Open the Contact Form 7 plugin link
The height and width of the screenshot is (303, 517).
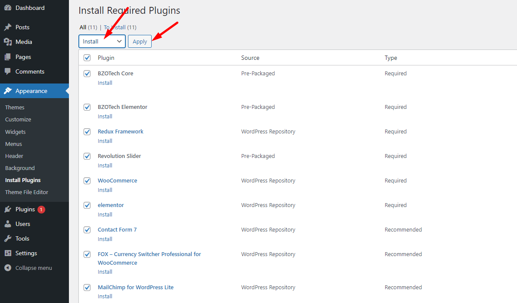[117, 229]
